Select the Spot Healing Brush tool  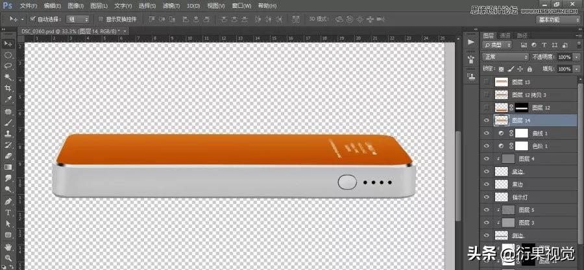tap(8, 112)
